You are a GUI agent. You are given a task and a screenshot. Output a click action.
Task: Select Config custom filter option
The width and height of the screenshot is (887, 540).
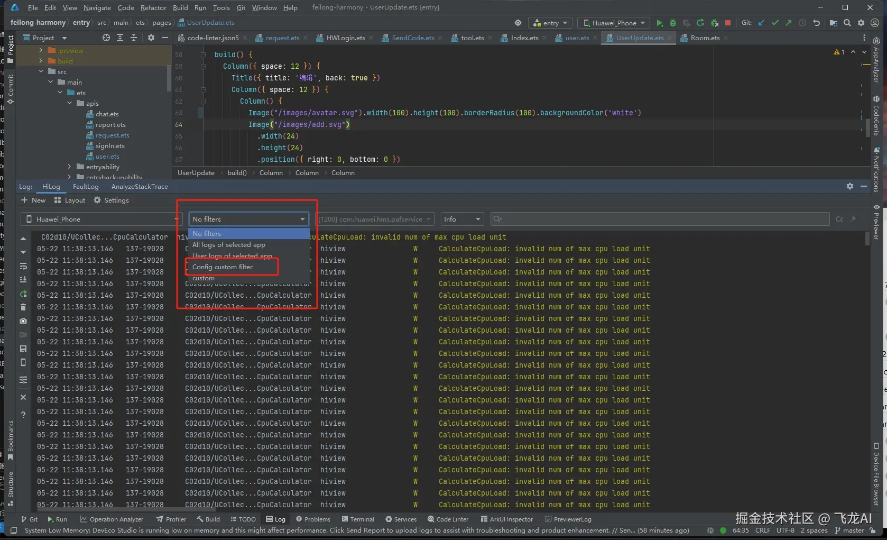223,267
